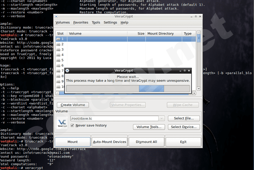Click the Volume Properties button
254x170 pixels.
click(x=128, y=105)
